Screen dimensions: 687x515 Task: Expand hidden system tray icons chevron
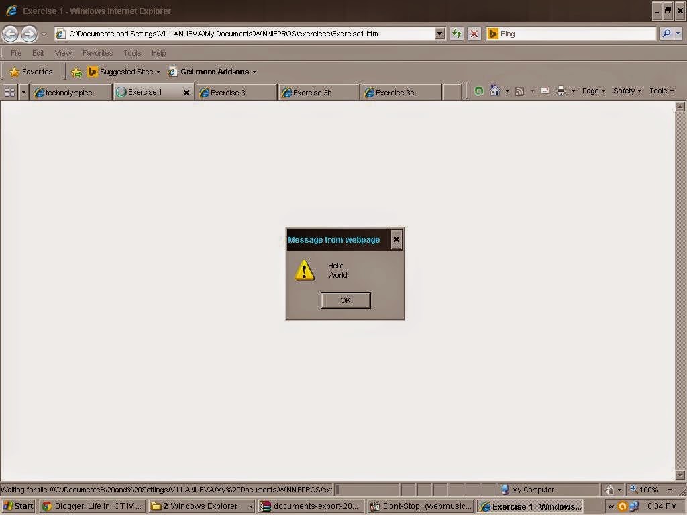point(611,507)
